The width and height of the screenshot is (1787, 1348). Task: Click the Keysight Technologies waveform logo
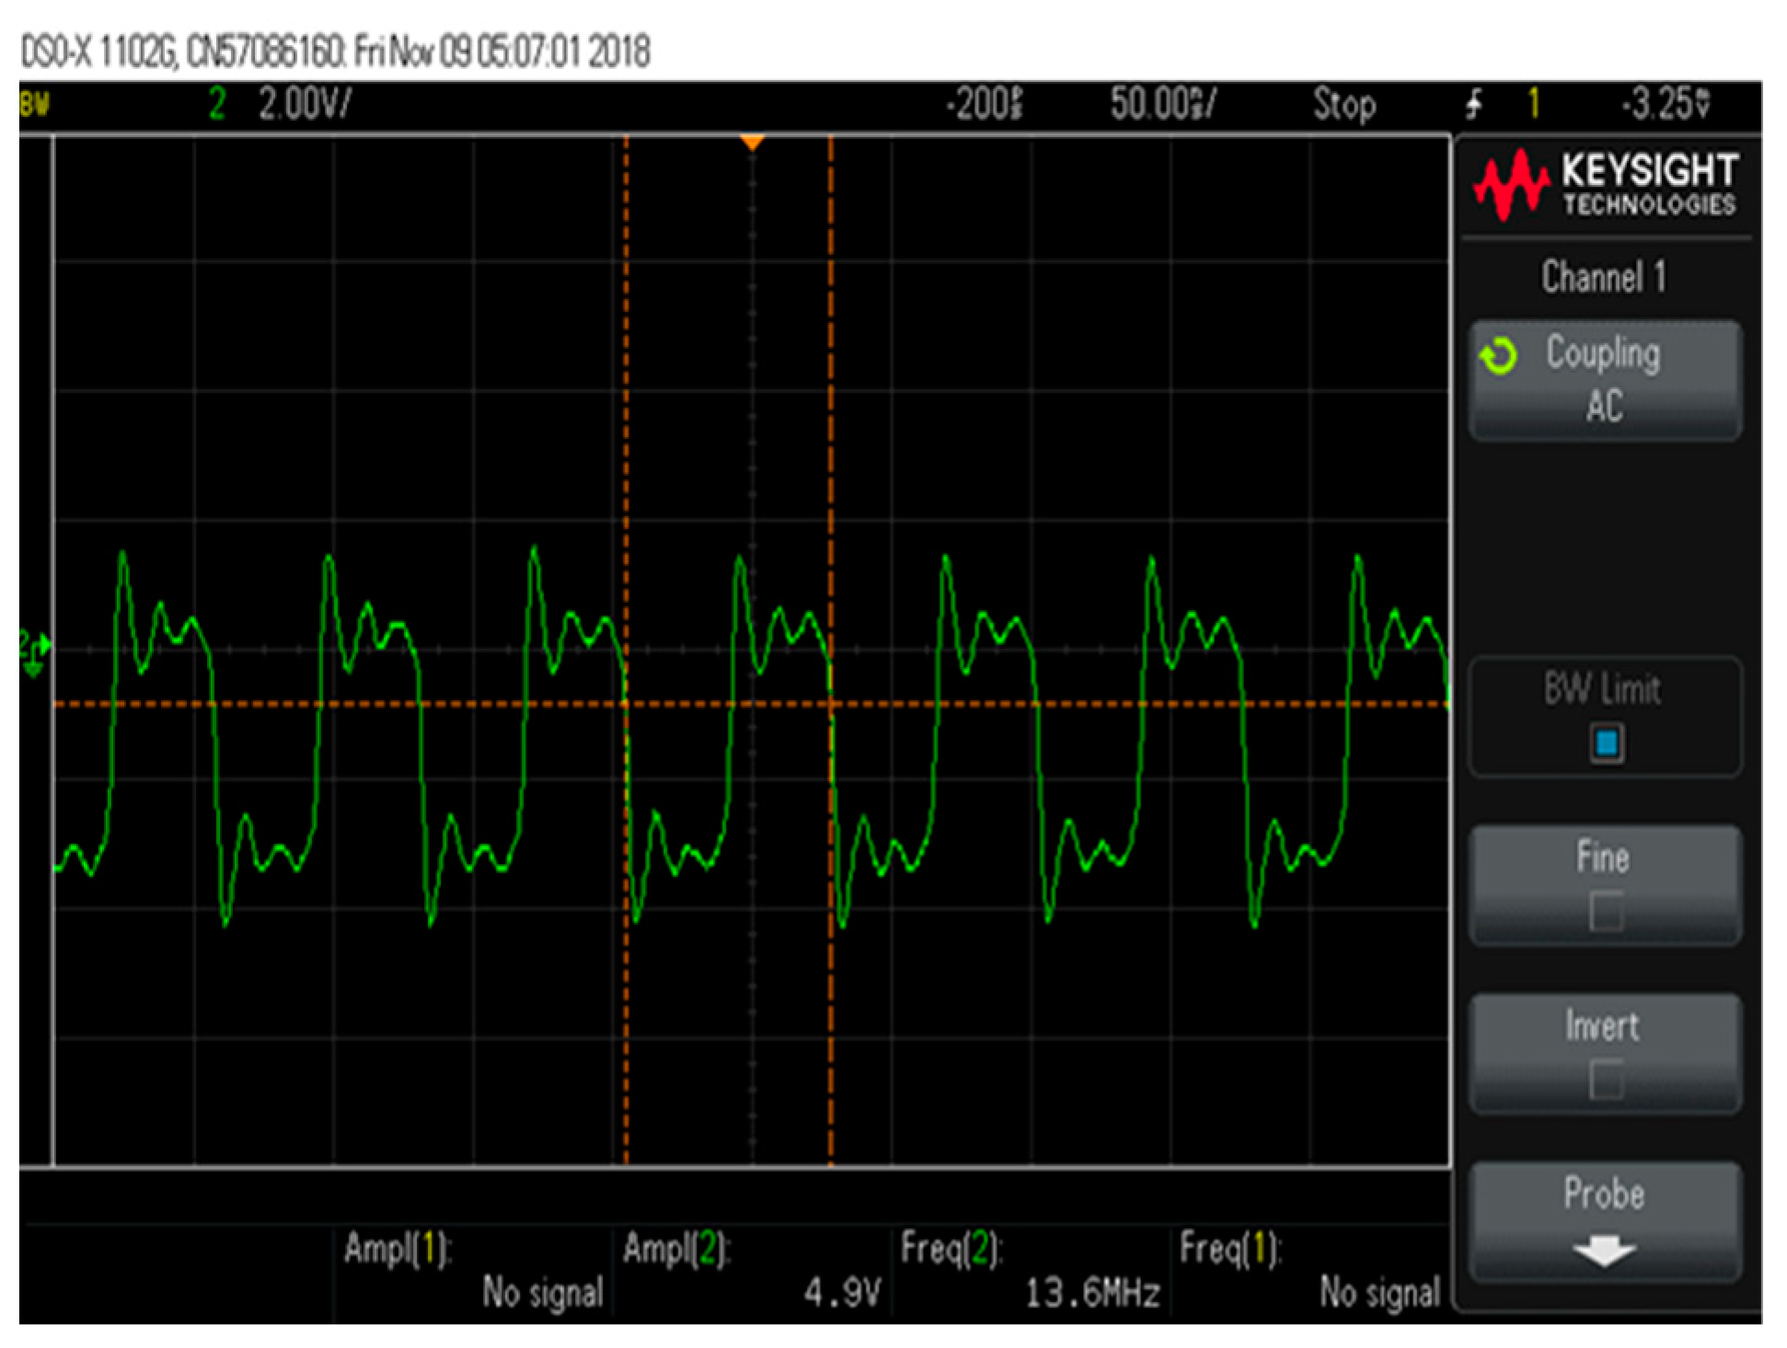point(1510,184)
